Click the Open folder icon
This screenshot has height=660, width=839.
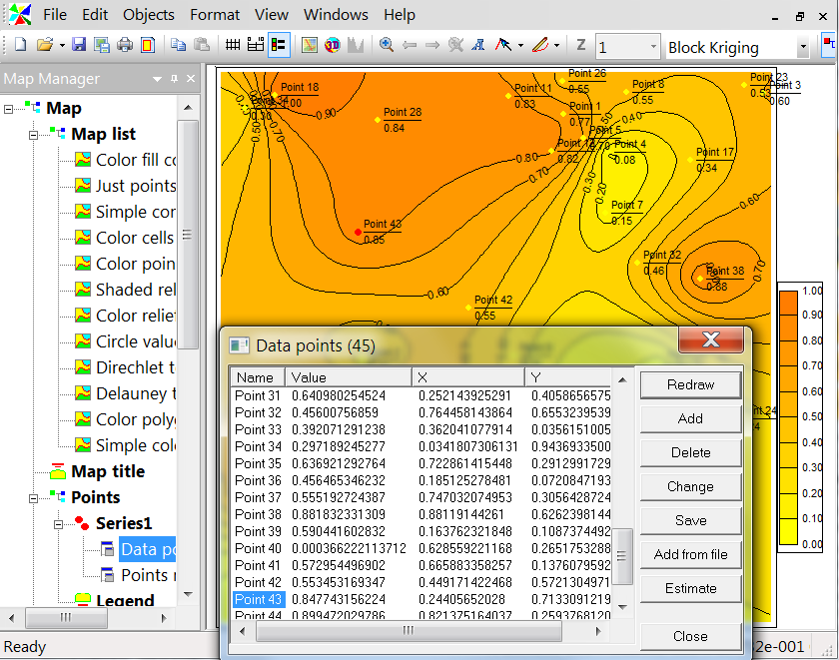pyautogui.click(x=45, y=45)
